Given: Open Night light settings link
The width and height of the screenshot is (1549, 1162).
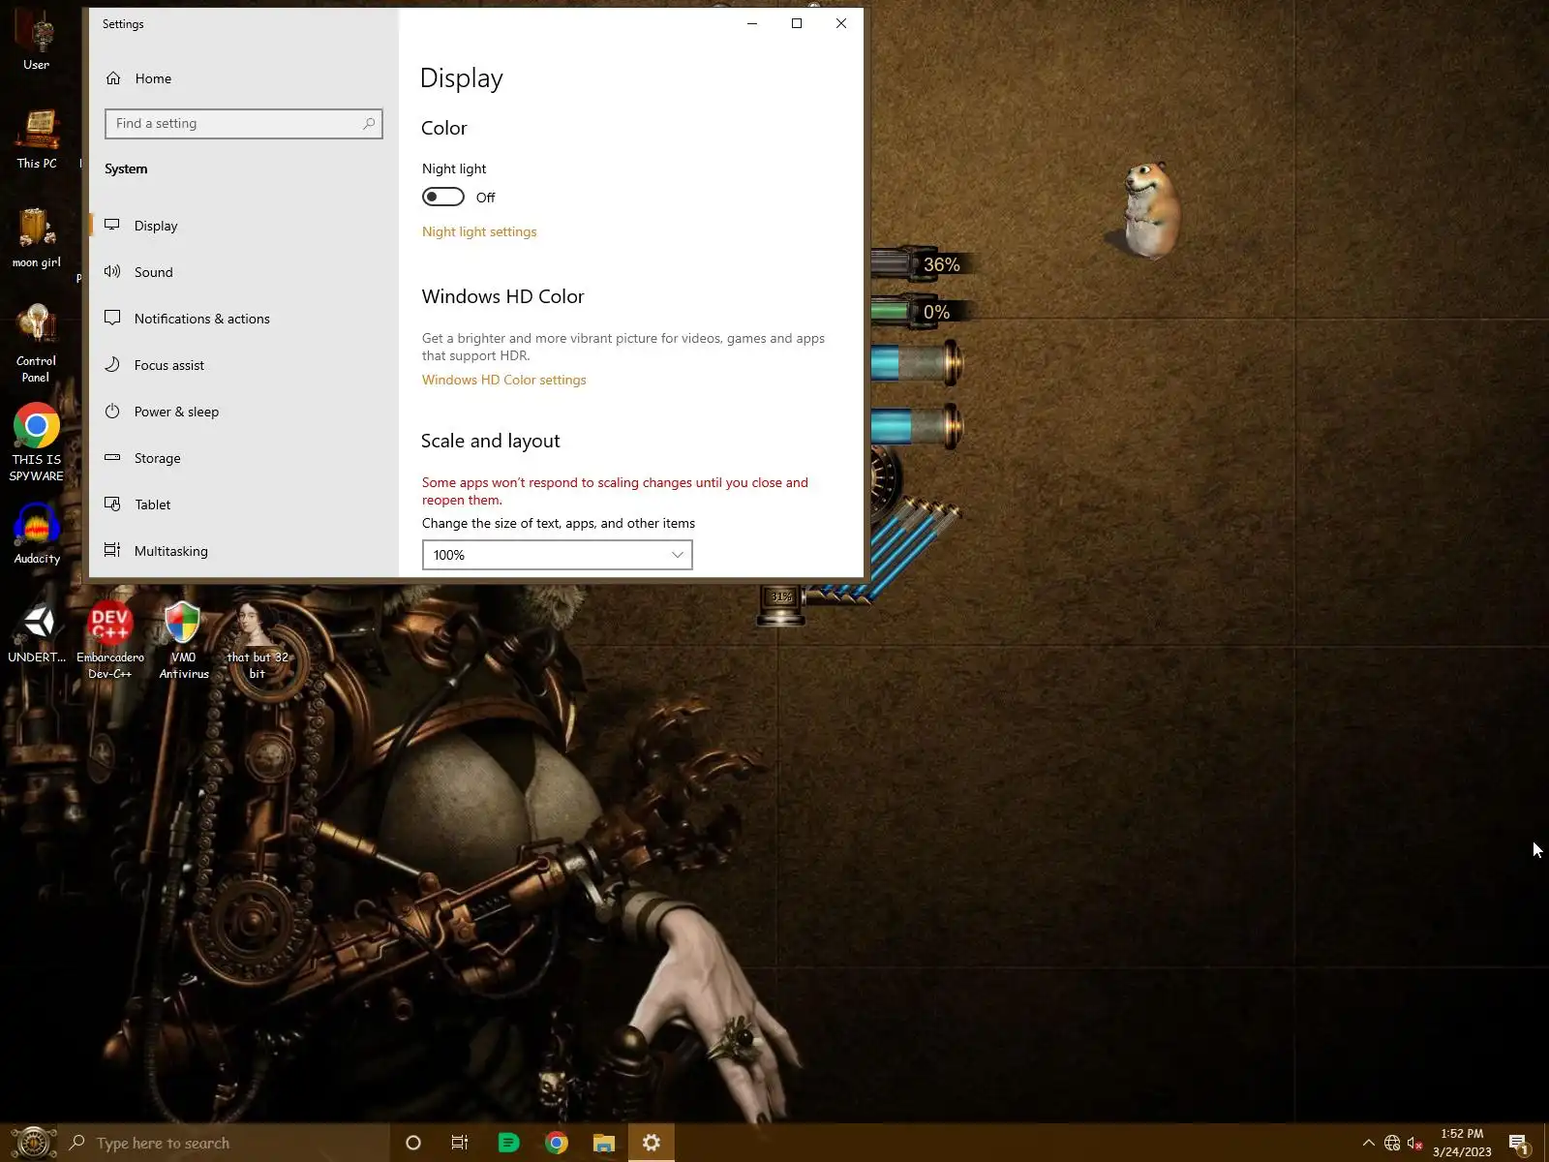Looking at the screenshot, I should tap(479, 232).
